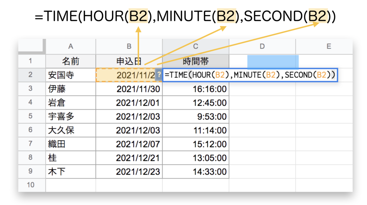The image size is (367, 205).
Task: Select all cells via the corner box
Action: [x=32, y=46]
